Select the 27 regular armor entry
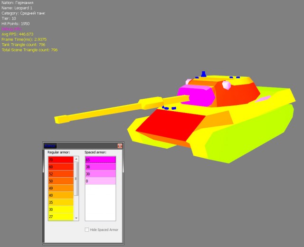This screenshot has height=247, width=304. [x=61, y=217]
